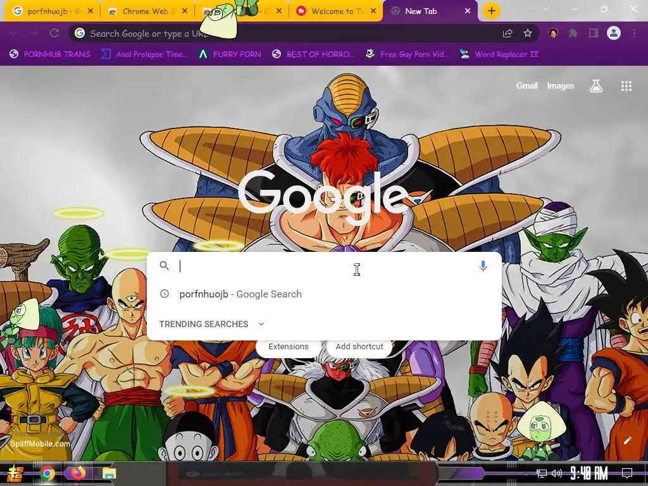Click the share page icon in address bar

coord(507,33)
